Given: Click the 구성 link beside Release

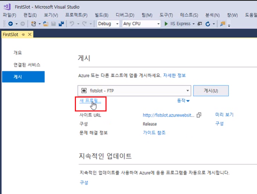Looking at the screenshot, I should [x=220, y=124].
